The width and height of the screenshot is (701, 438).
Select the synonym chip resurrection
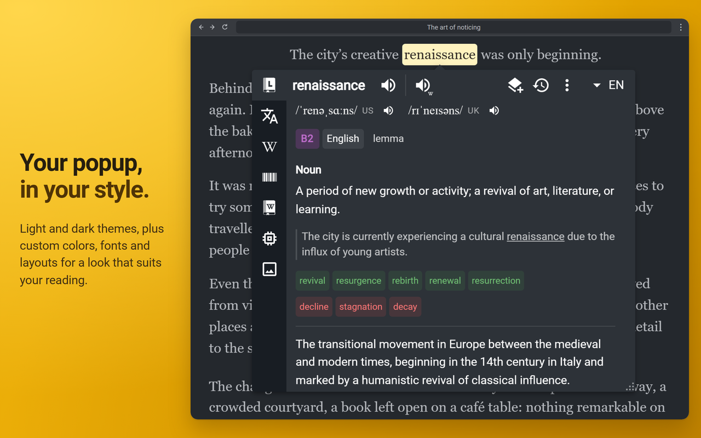[x=496, y=281]
